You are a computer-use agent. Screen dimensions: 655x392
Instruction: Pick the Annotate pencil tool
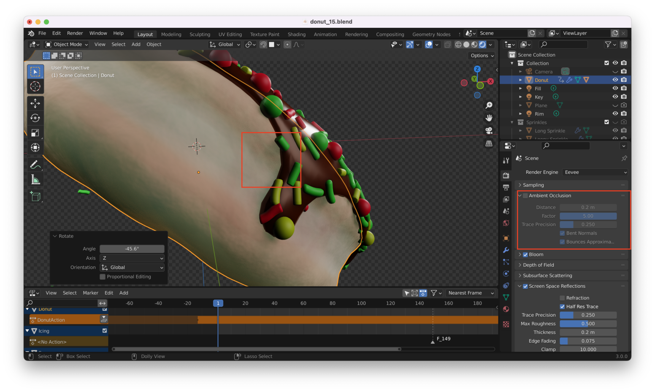point(35,165)
